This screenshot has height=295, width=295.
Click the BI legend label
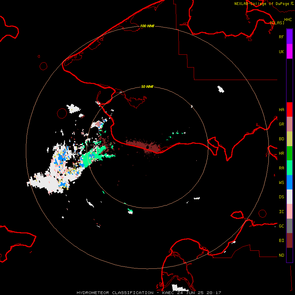tap(281, 241)
